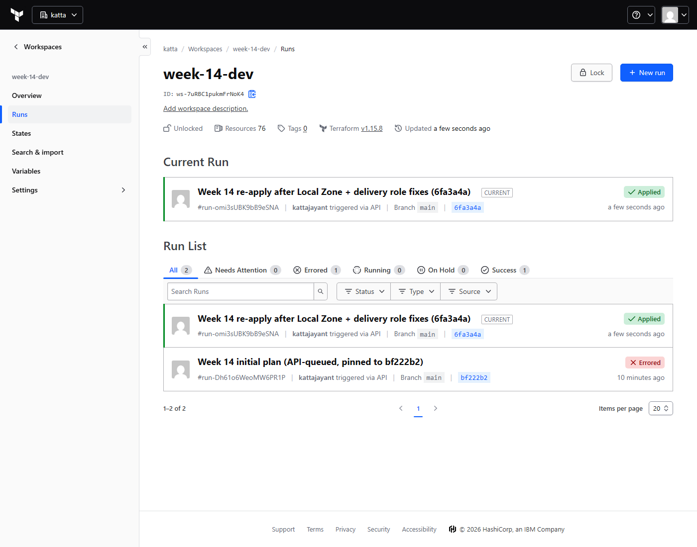Select page 1 in pagination

click(418, 409)
